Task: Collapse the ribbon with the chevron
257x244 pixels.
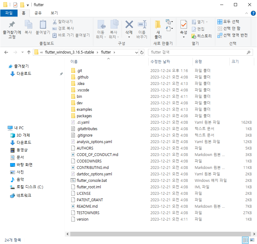Action: point(246,13)
